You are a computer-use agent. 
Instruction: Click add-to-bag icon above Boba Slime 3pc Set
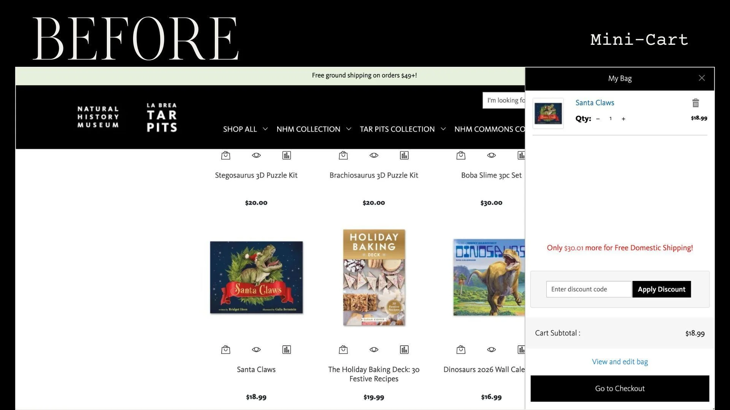pyautogui.click(x=461, y=155)
